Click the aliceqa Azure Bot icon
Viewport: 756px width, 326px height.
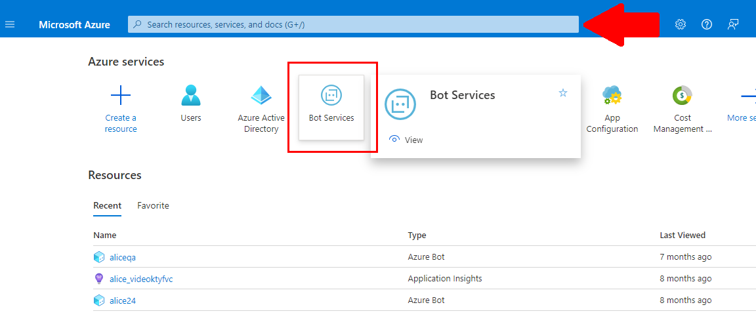[99, 257]
